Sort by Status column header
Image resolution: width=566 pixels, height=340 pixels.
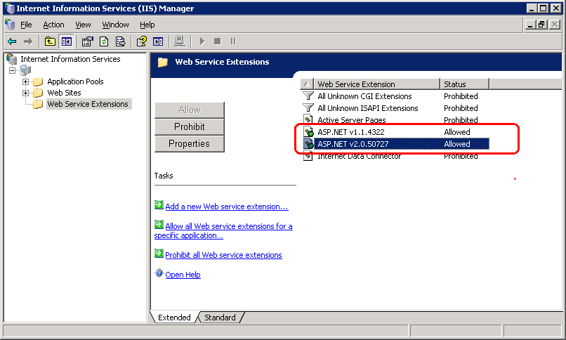coord(465,84)
